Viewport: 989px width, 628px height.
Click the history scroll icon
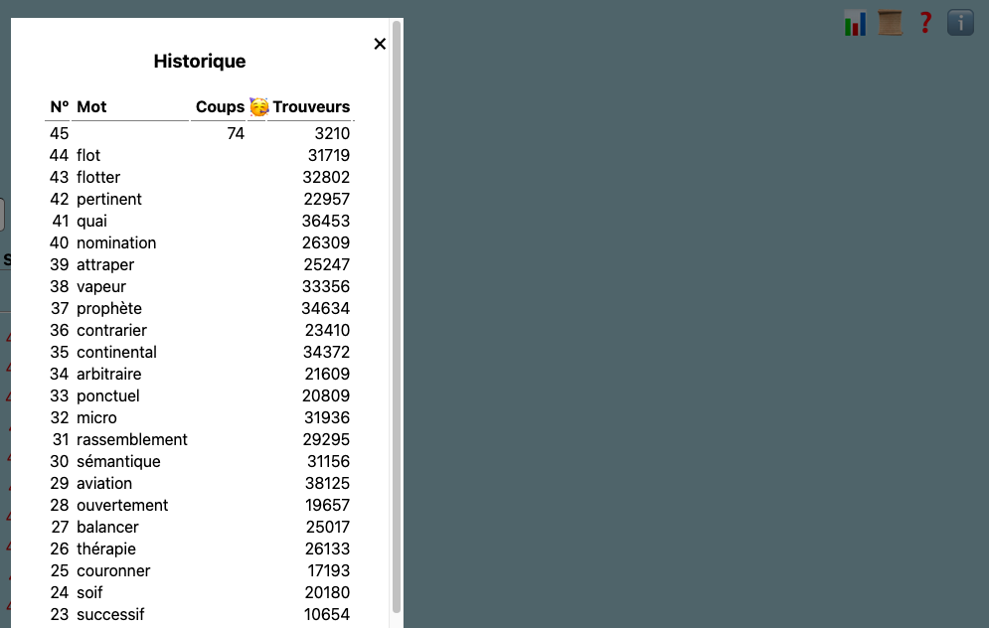click(890, 23)
